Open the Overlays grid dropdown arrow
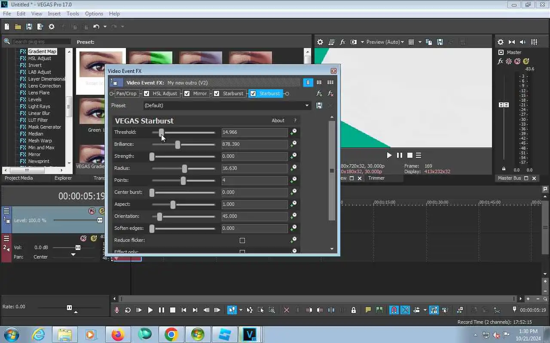The width and height of the screenshot is (550, 343). pyautogui.click(x=420, y=42)
